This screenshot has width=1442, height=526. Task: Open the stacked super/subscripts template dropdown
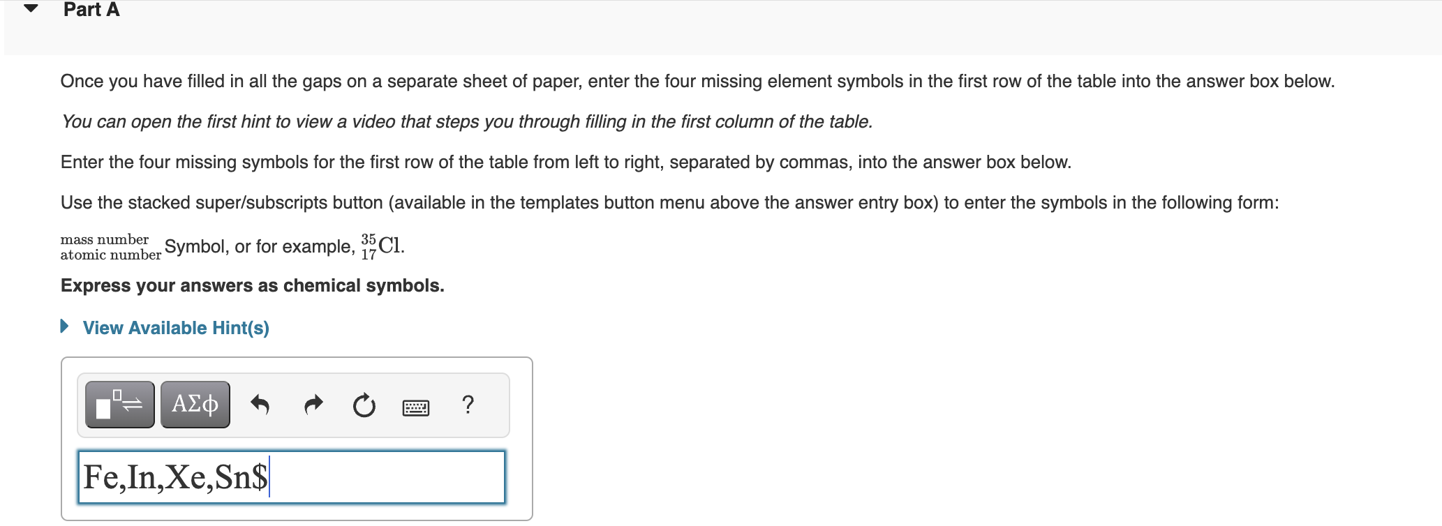[119, 405]
